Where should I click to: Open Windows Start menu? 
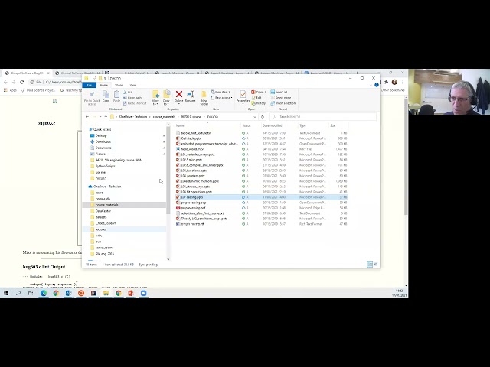[x=6, y=293]
